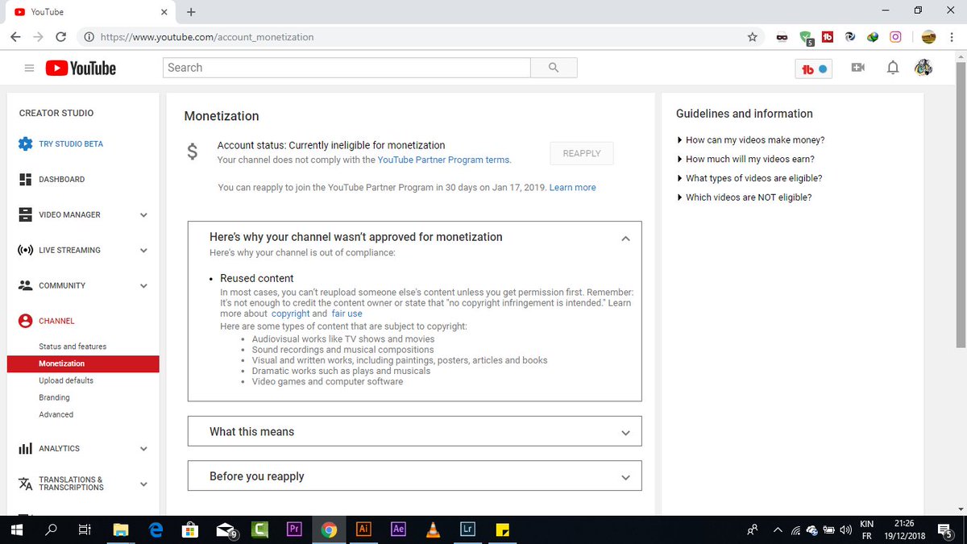Launch Adobe Premiere Pro from taskbar

click(294, 529)
